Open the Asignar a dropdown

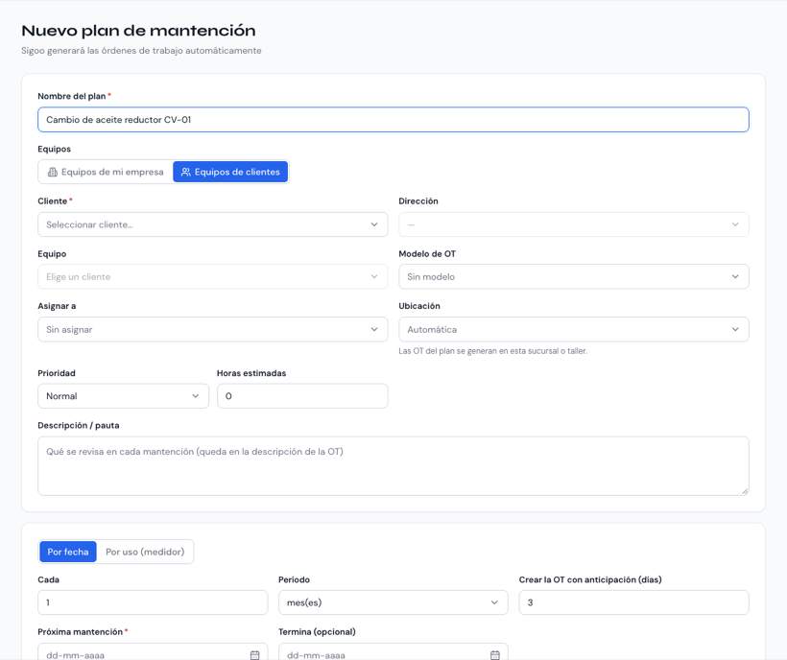[213, 329]
